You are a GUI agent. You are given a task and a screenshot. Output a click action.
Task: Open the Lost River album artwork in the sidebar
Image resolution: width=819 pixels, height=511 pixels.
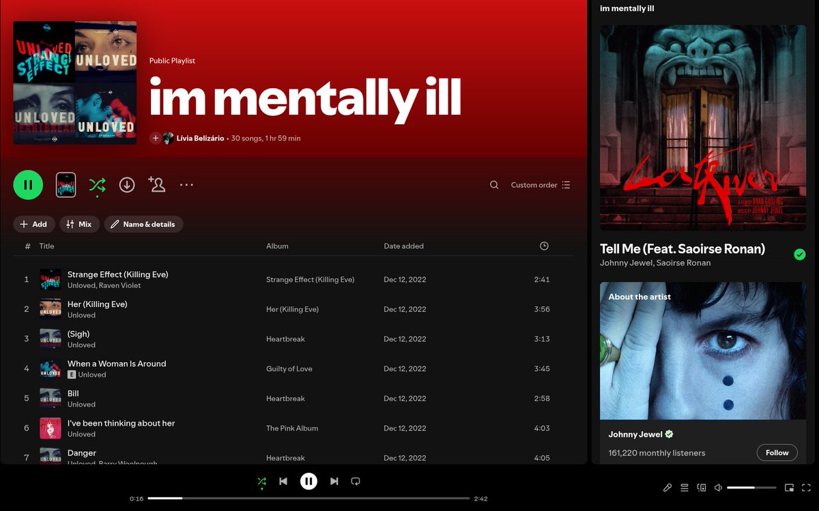(x=703, y=128)
